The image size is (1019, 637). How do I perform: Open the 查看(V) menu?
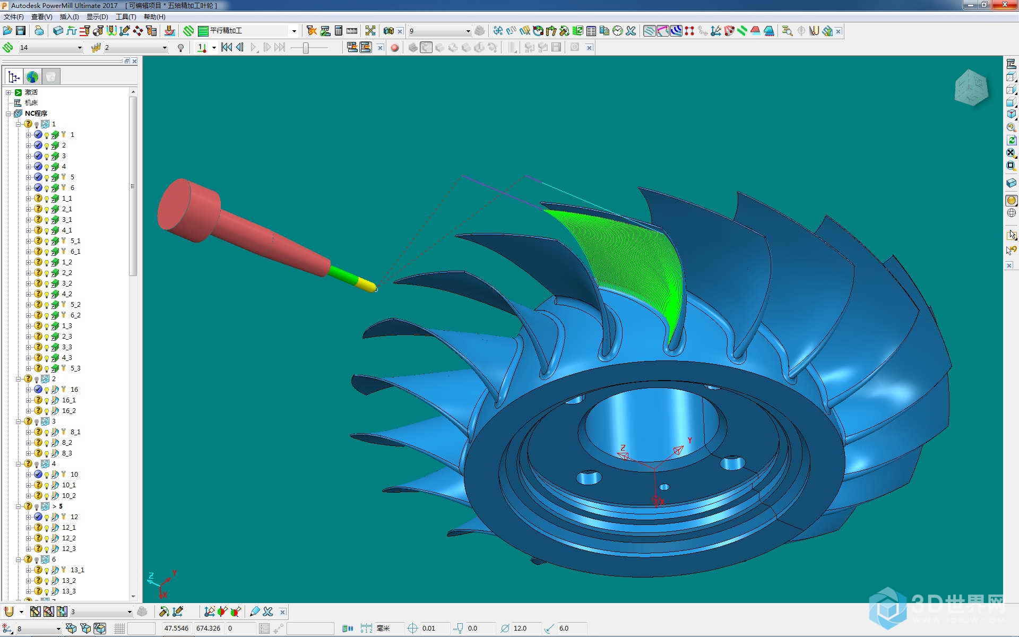(x=42, y=17)
